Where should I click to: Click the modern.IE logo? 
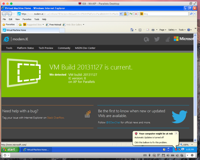pyautogui.click(x=16, y=39)
